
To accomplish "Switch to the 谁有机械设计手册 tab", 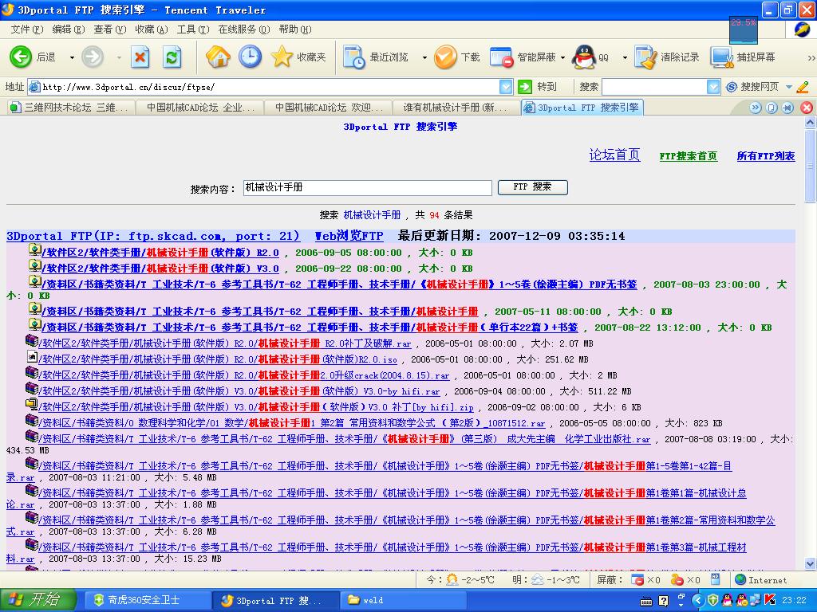I will click(x=456, y=108).
